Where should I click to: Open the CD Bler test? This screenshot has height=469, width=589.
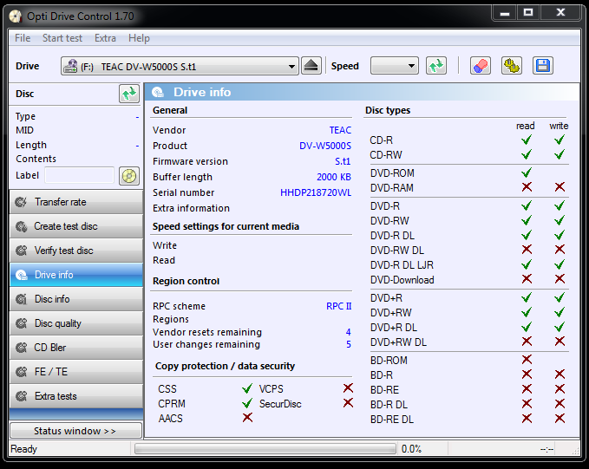[x=76, y=348]
